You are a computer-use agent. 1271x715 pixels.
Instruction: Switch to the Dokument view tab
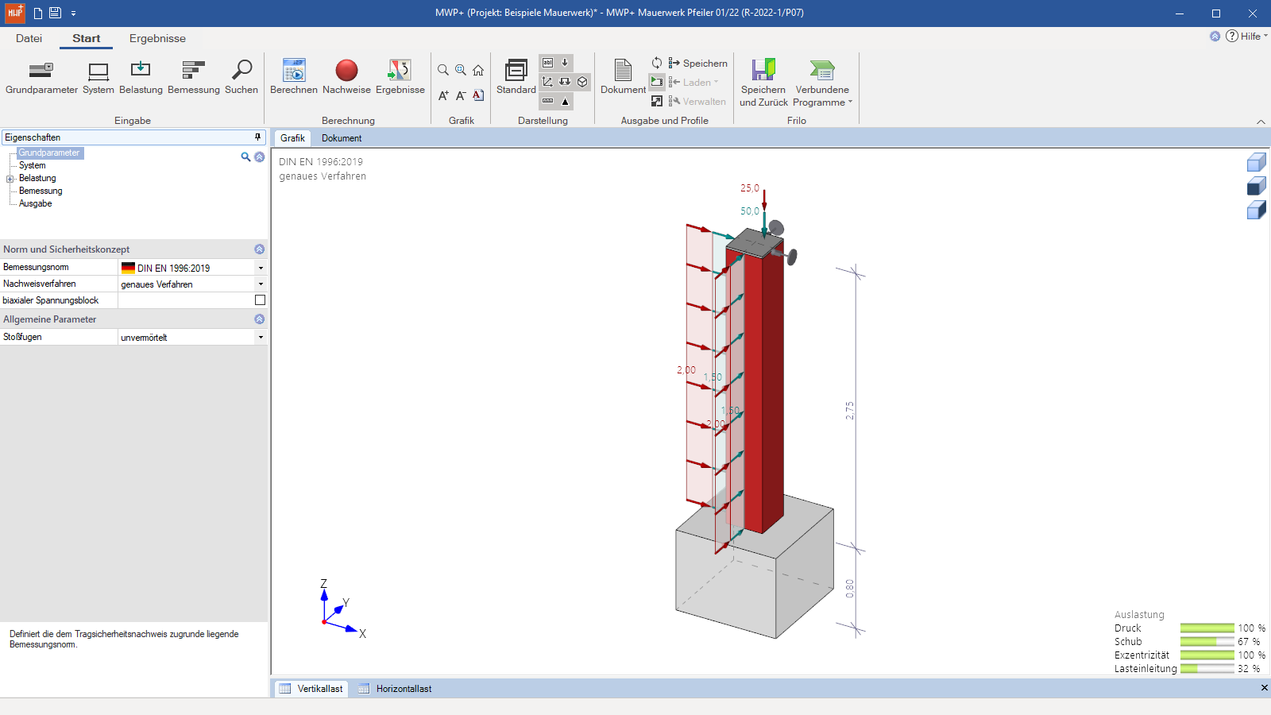tap(342, 138)
